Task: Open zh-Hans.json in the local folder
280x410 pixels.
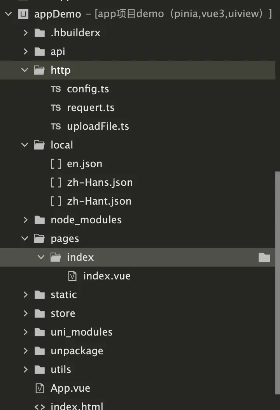Action: click(100, 182)
